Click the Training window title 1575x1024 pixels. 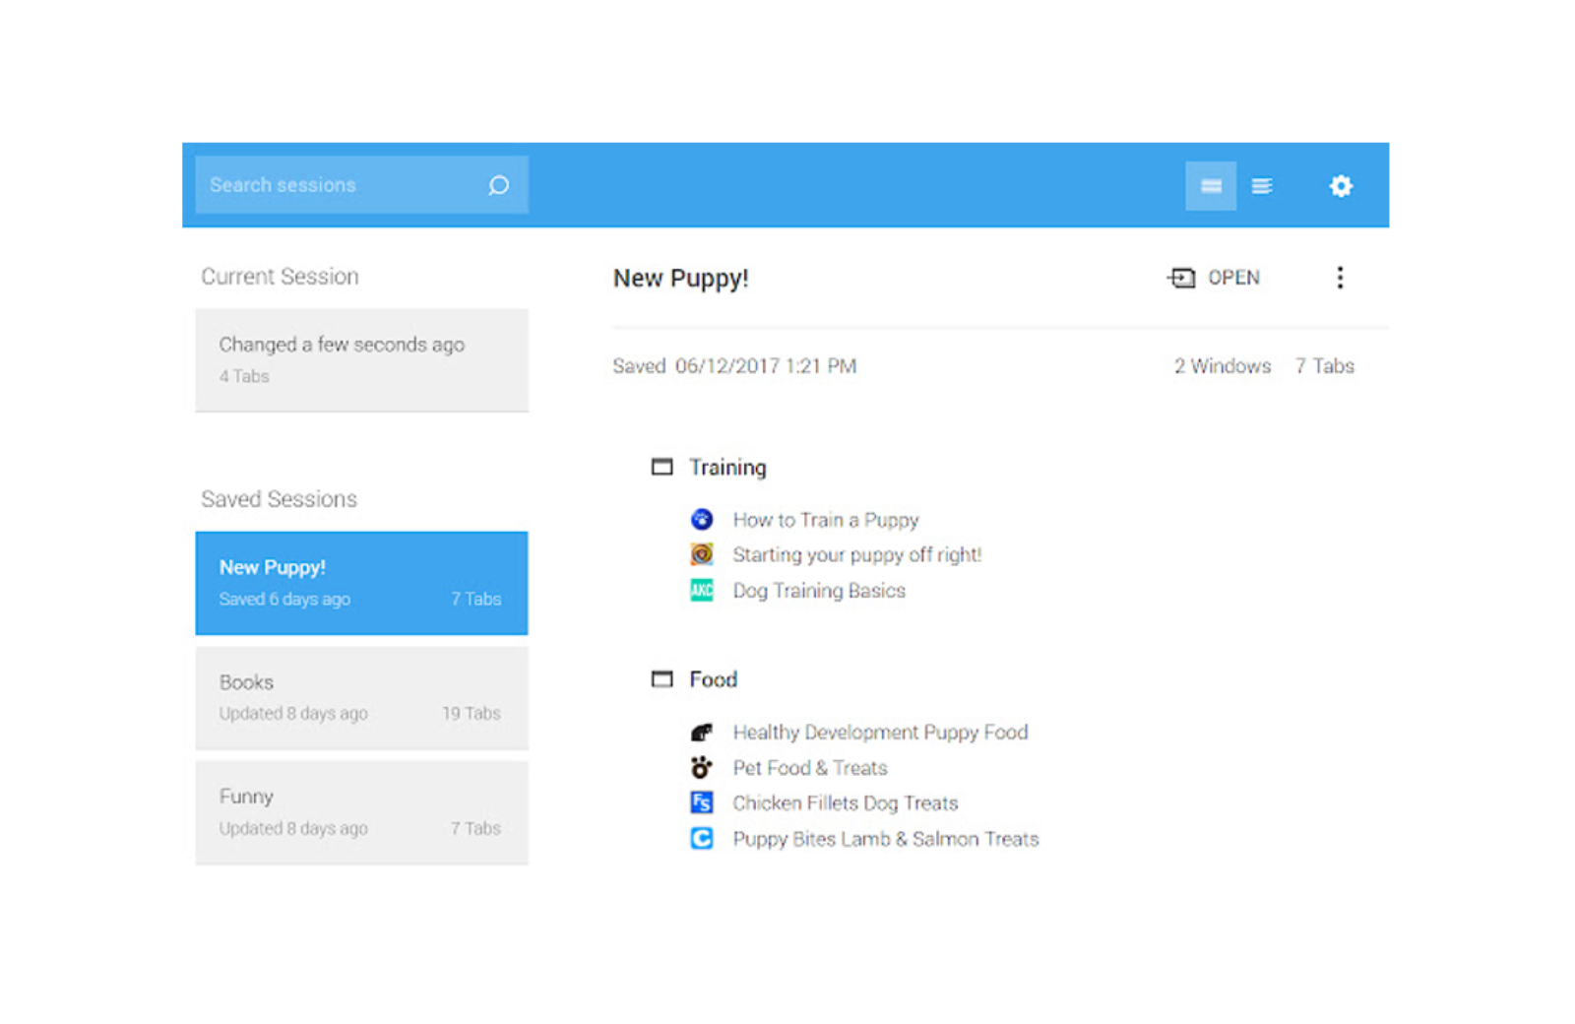727,468
